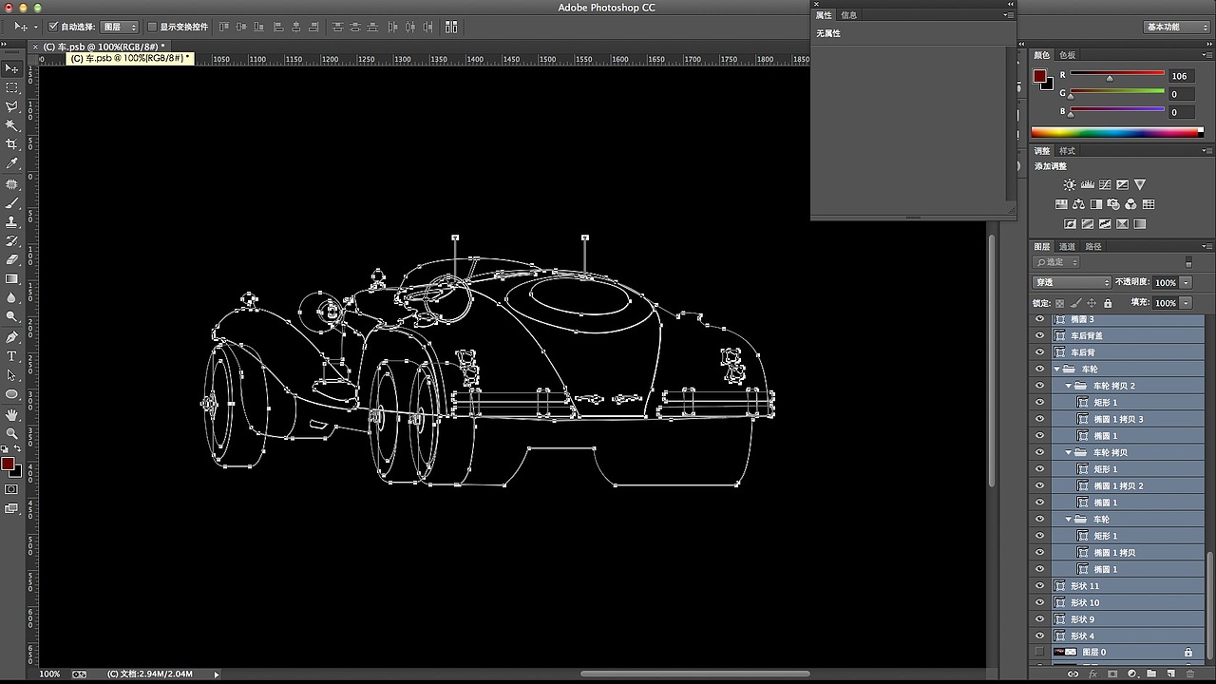This screenshot has height=684, width=1216.
Task: Hide the 形状 4 layer
Action: 1039,636
